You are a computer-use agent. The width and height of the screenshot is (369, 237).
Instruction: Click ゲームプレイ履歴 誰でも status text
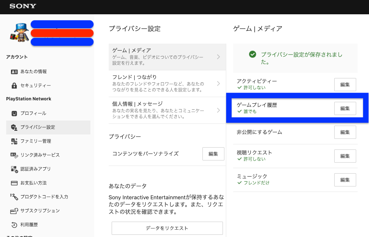tap(250, 111)
